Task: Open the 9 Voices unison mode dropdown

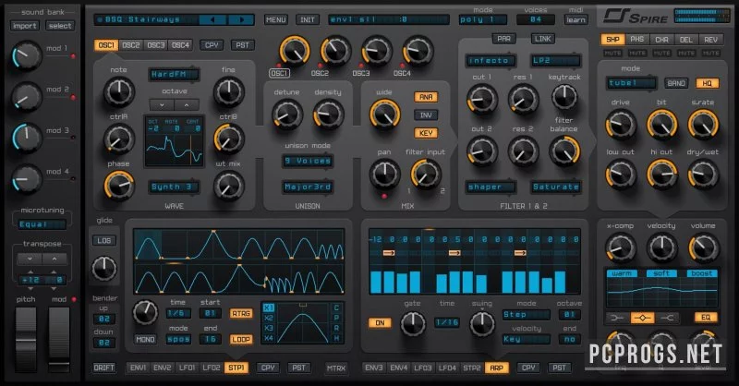Action: click(x=308, y=161)
